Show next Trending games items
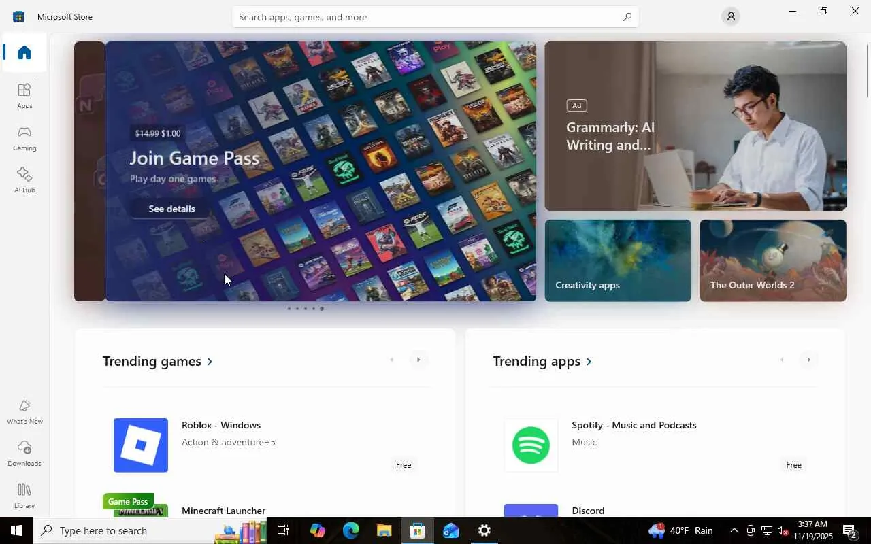871x544 pixels. pos(418,360)
